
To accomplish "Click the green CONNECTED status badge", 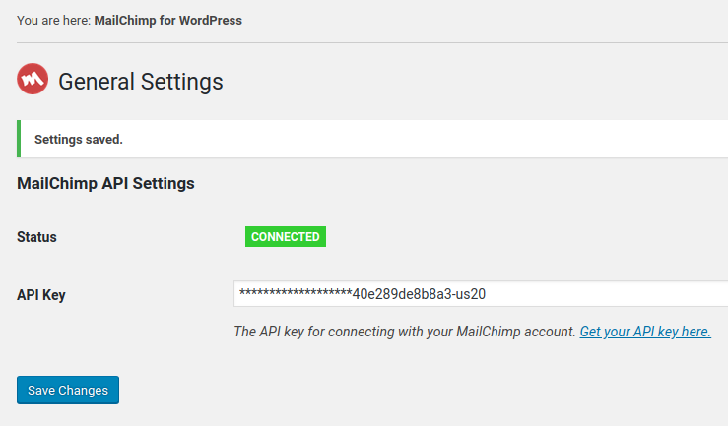I will 286,237.
